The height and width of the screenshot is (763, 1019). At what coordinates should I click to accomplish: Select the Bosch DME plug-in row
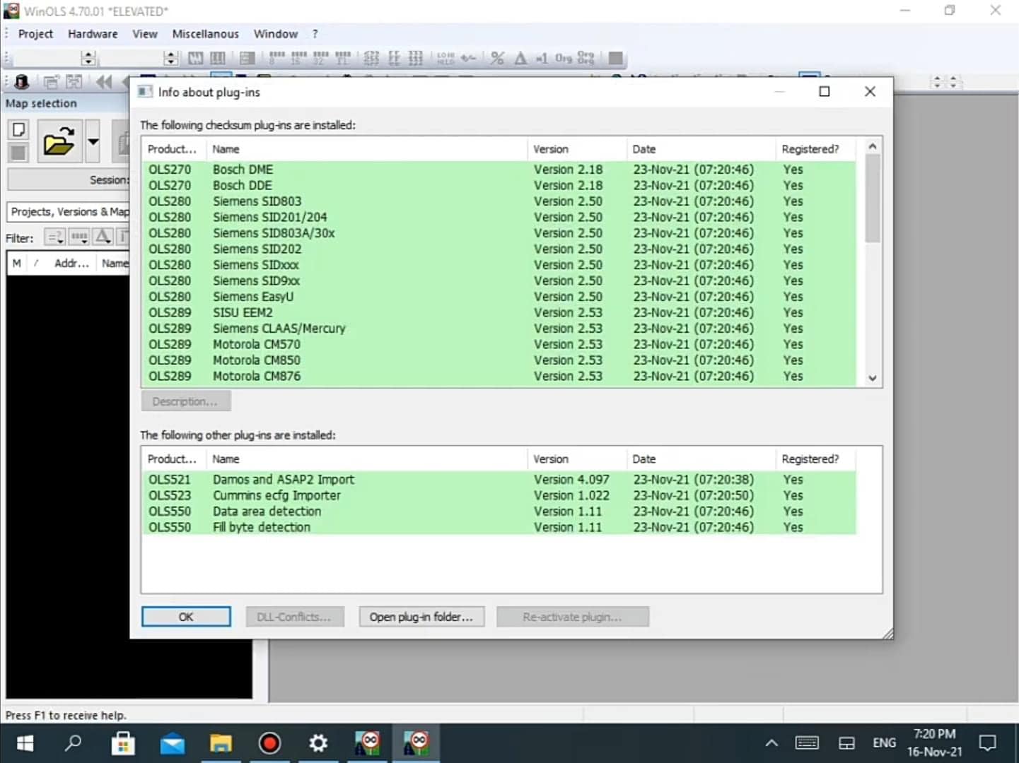click(x=243, y=170)
